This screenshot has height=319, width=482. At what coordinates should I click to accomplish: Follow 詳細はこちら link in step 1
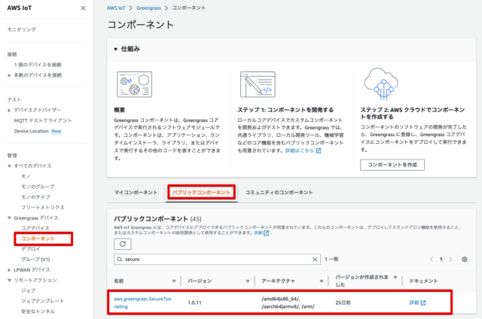pos(300,150)
